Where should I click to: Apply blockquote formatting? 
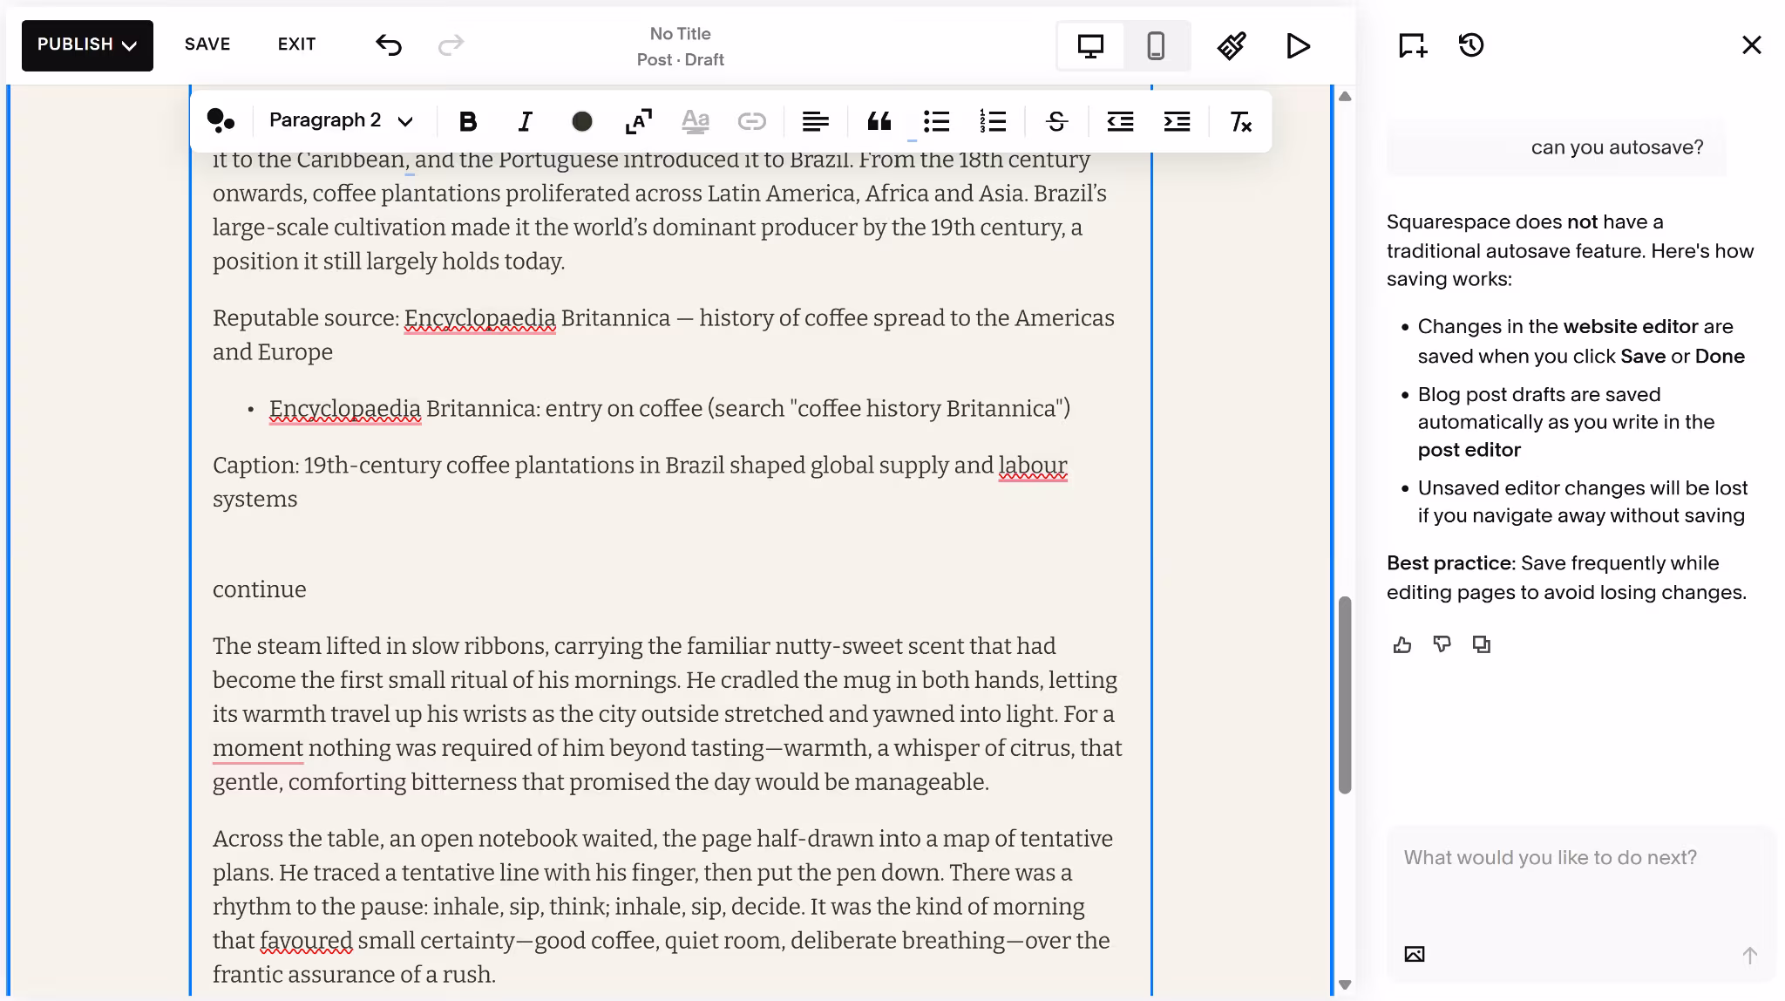pos(879,121)
